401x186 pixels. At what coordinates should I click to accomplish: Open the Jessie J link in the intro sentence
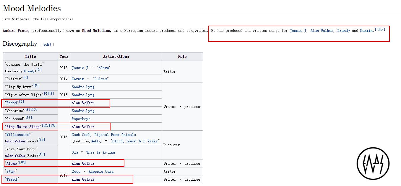tap(298, 31)
